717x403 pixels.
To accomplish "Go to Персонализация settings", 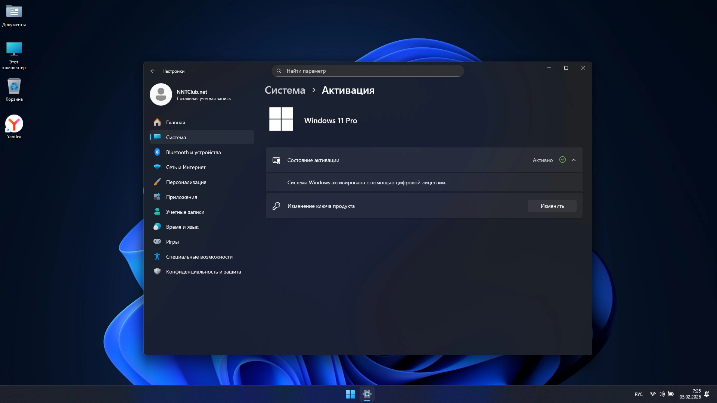I will [x=186, y=182].
